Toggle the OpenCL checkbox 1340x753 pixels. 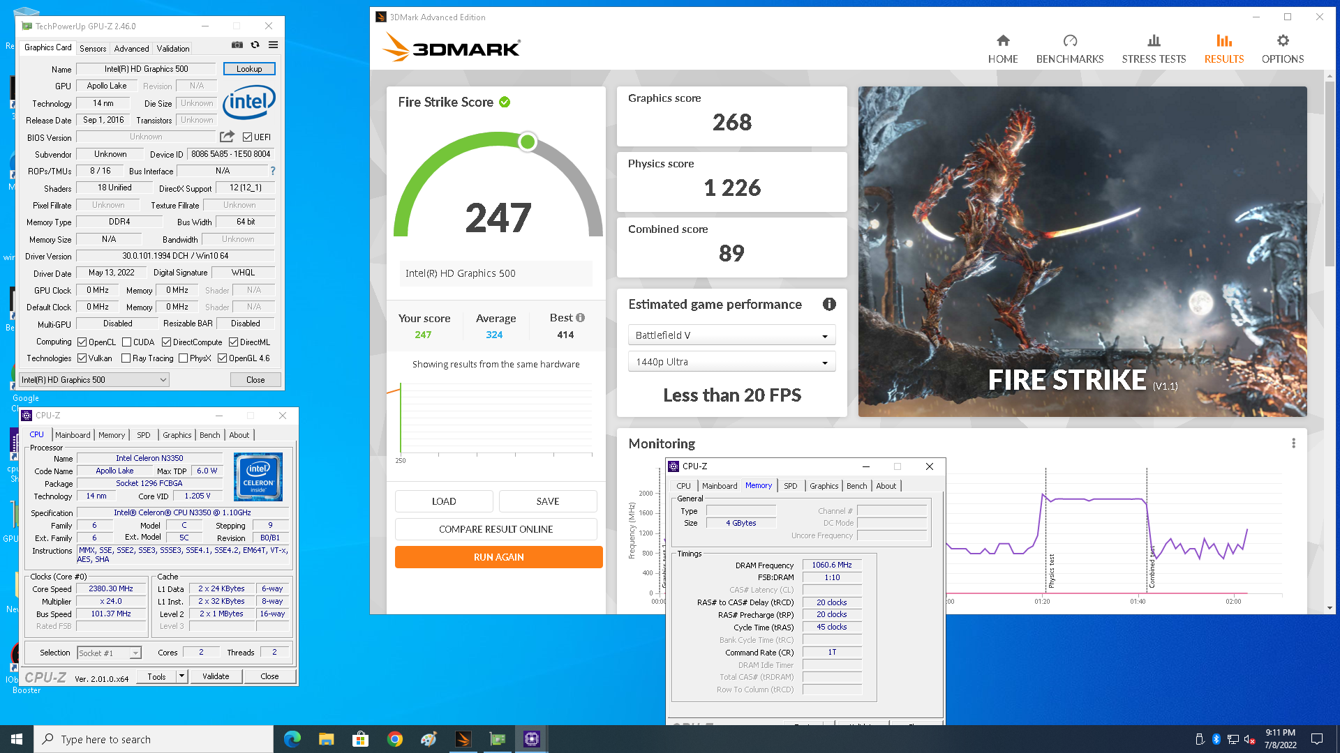[82, 342]
